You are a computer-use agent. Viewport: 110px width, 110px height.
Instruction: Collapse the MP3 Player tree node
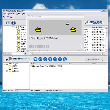4,64
